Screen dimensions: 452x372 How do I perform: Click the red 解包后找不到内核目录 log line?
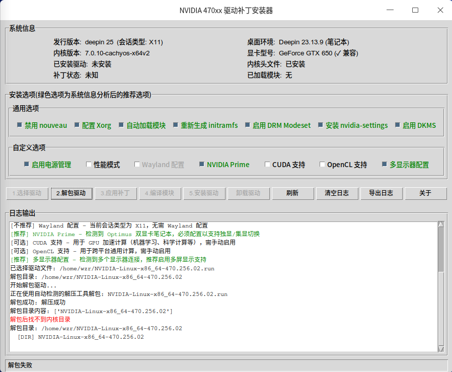click(40, 320)
